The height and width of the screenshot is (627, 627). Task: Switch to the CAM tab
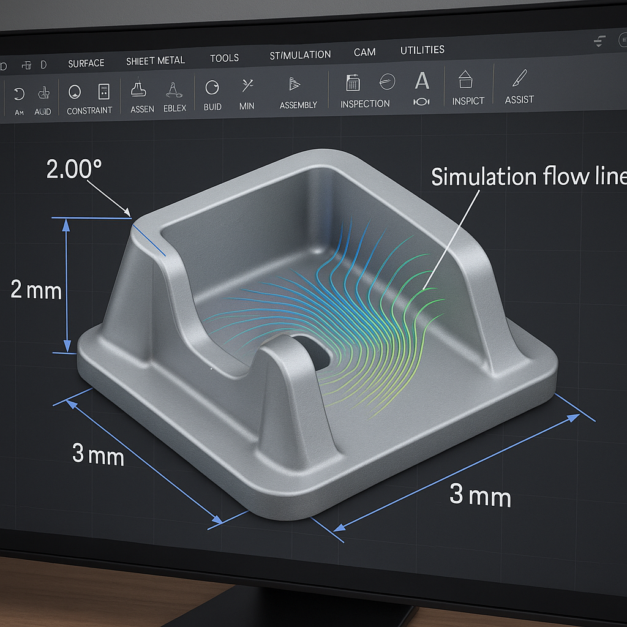click(x=364, y=52)
